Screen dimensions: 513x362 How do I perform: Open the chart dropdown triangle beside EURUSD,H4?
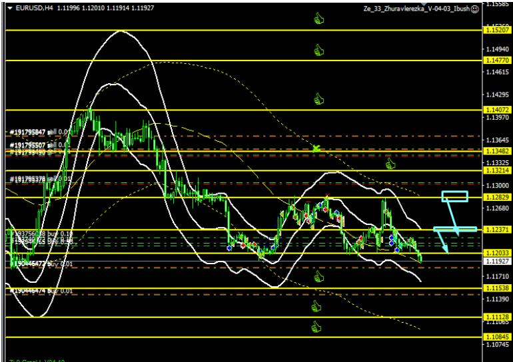click(x=10, y=8)
